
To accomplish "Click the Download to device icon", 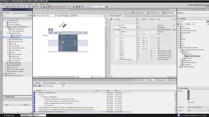I will 44,6.
